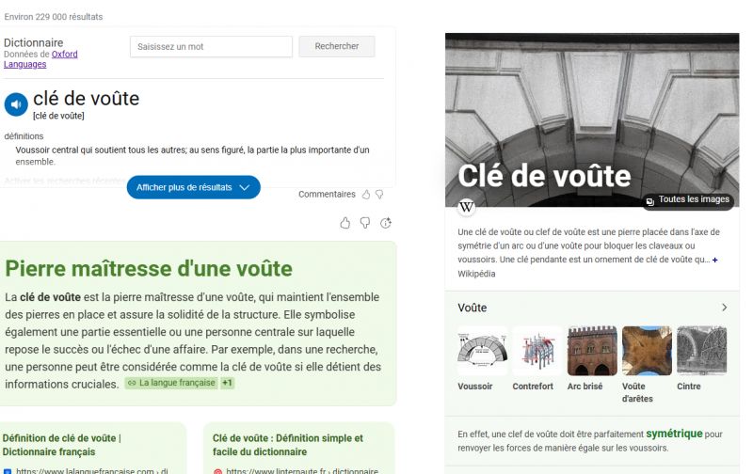Click the Commentaires label
Image resolution: width=753 pixels, height=474 pixels.
coord(327,195)
